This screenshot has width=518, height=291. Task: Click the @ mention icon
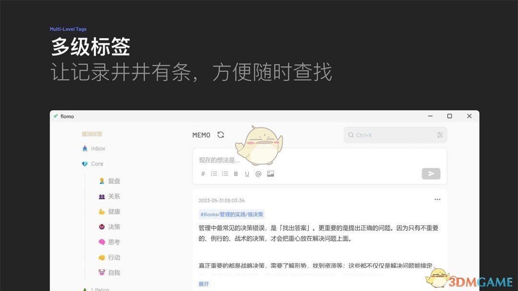259,174
